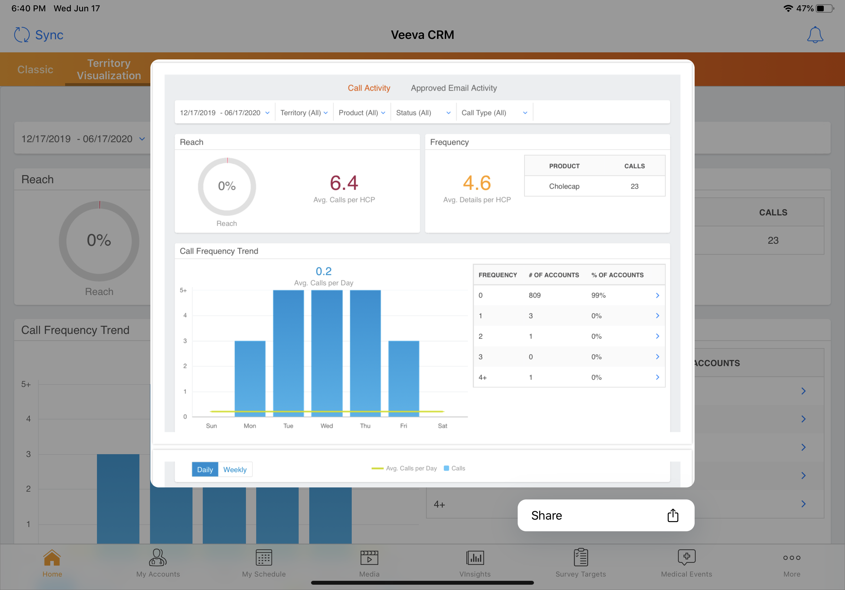This screenshot has width=845, height=590.
Task: Switch the chart to Weekly view
Action: pyautogui.click(x=235, y=469)
